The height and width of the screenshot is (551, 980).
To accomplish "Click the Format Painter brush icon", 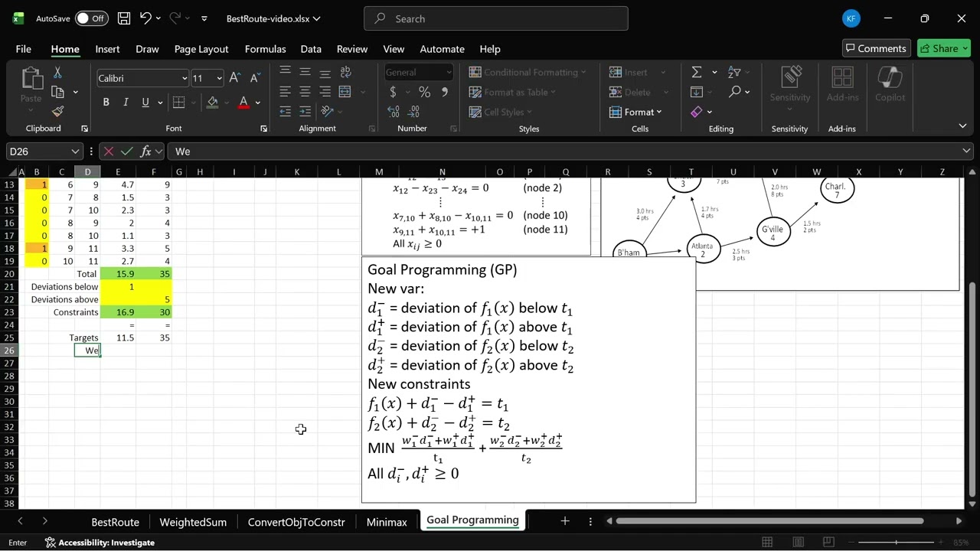I will [x=57, y=112].
